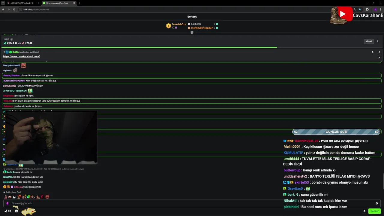
Task: Open EmrullahOzz top gifter entry
Action: (176, 26)
